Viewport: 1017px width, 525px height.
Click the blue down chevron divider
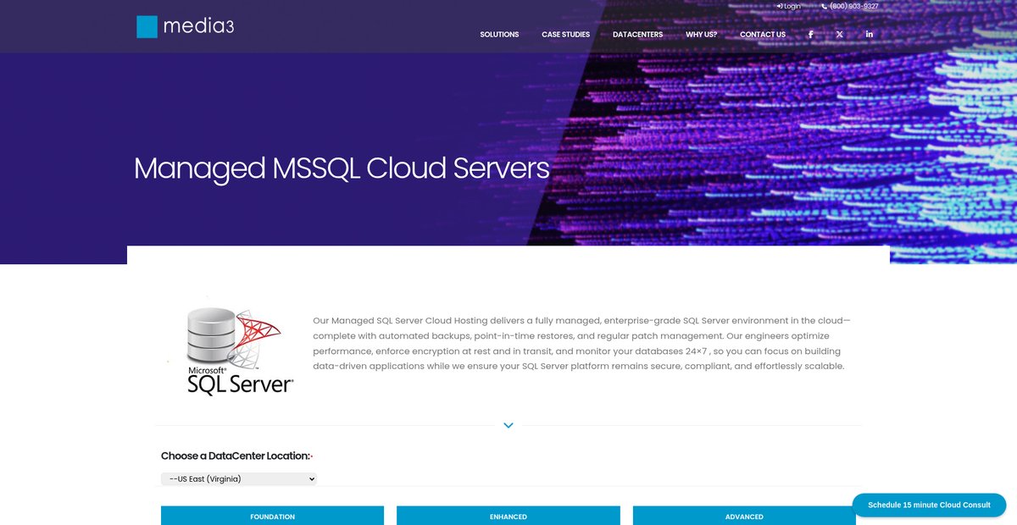tap(508, 425)
